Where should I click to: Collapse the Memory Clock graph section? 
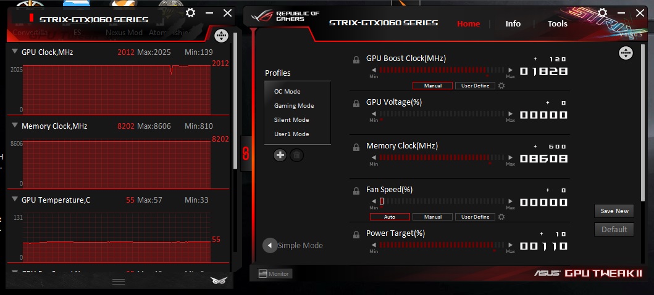[15, 125]
